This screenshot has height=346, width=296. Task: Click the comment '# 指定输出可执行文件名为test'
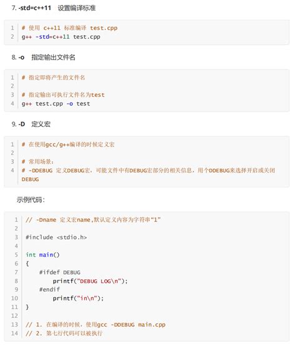[x=63, y=95]
